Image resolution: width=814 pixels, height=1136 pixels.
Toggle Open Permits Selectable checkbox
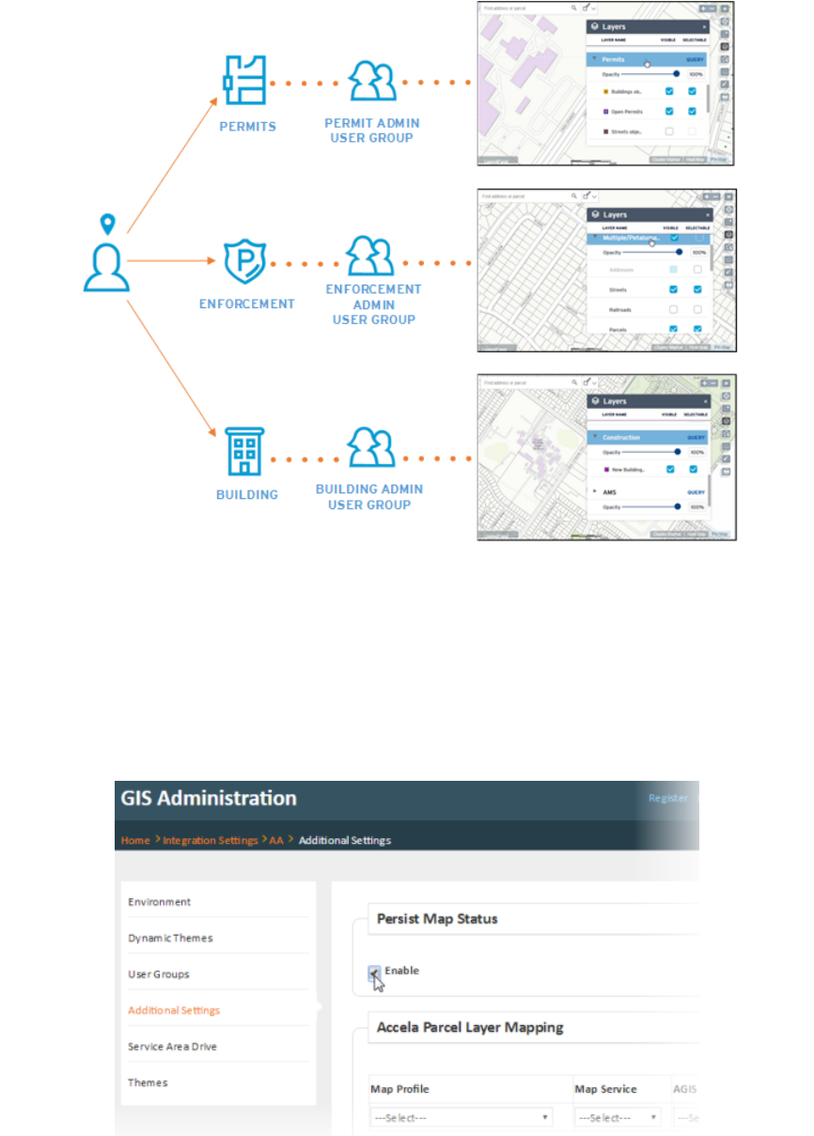click(693, 111)
